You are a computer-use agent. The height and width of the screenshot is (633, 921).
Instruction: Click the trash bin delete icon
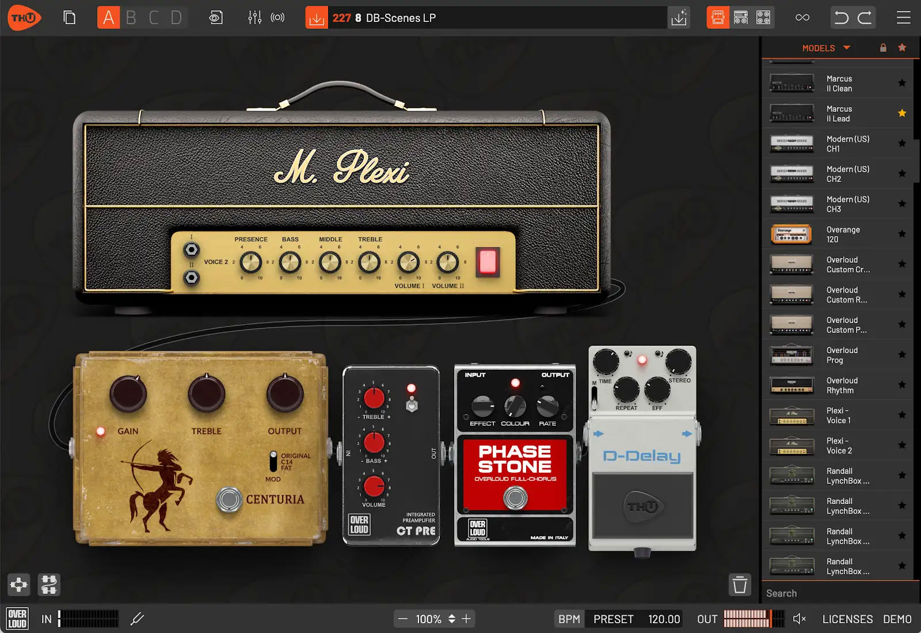(x=740, y=585)
